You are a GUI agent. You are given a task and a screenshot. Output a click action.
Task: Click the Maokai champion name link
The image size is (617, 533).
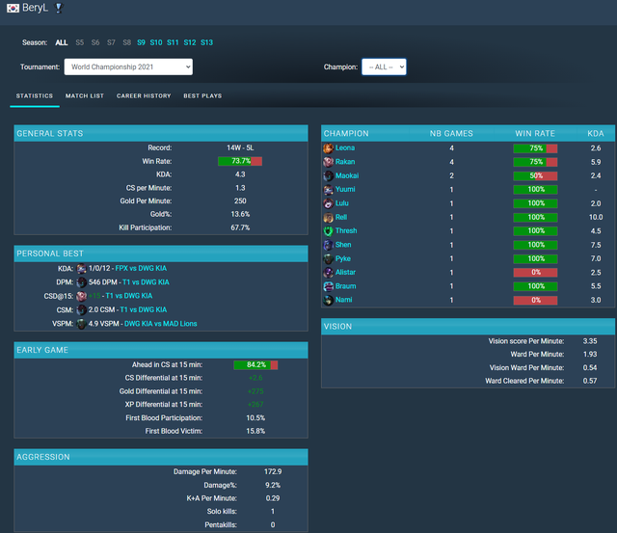347,176
